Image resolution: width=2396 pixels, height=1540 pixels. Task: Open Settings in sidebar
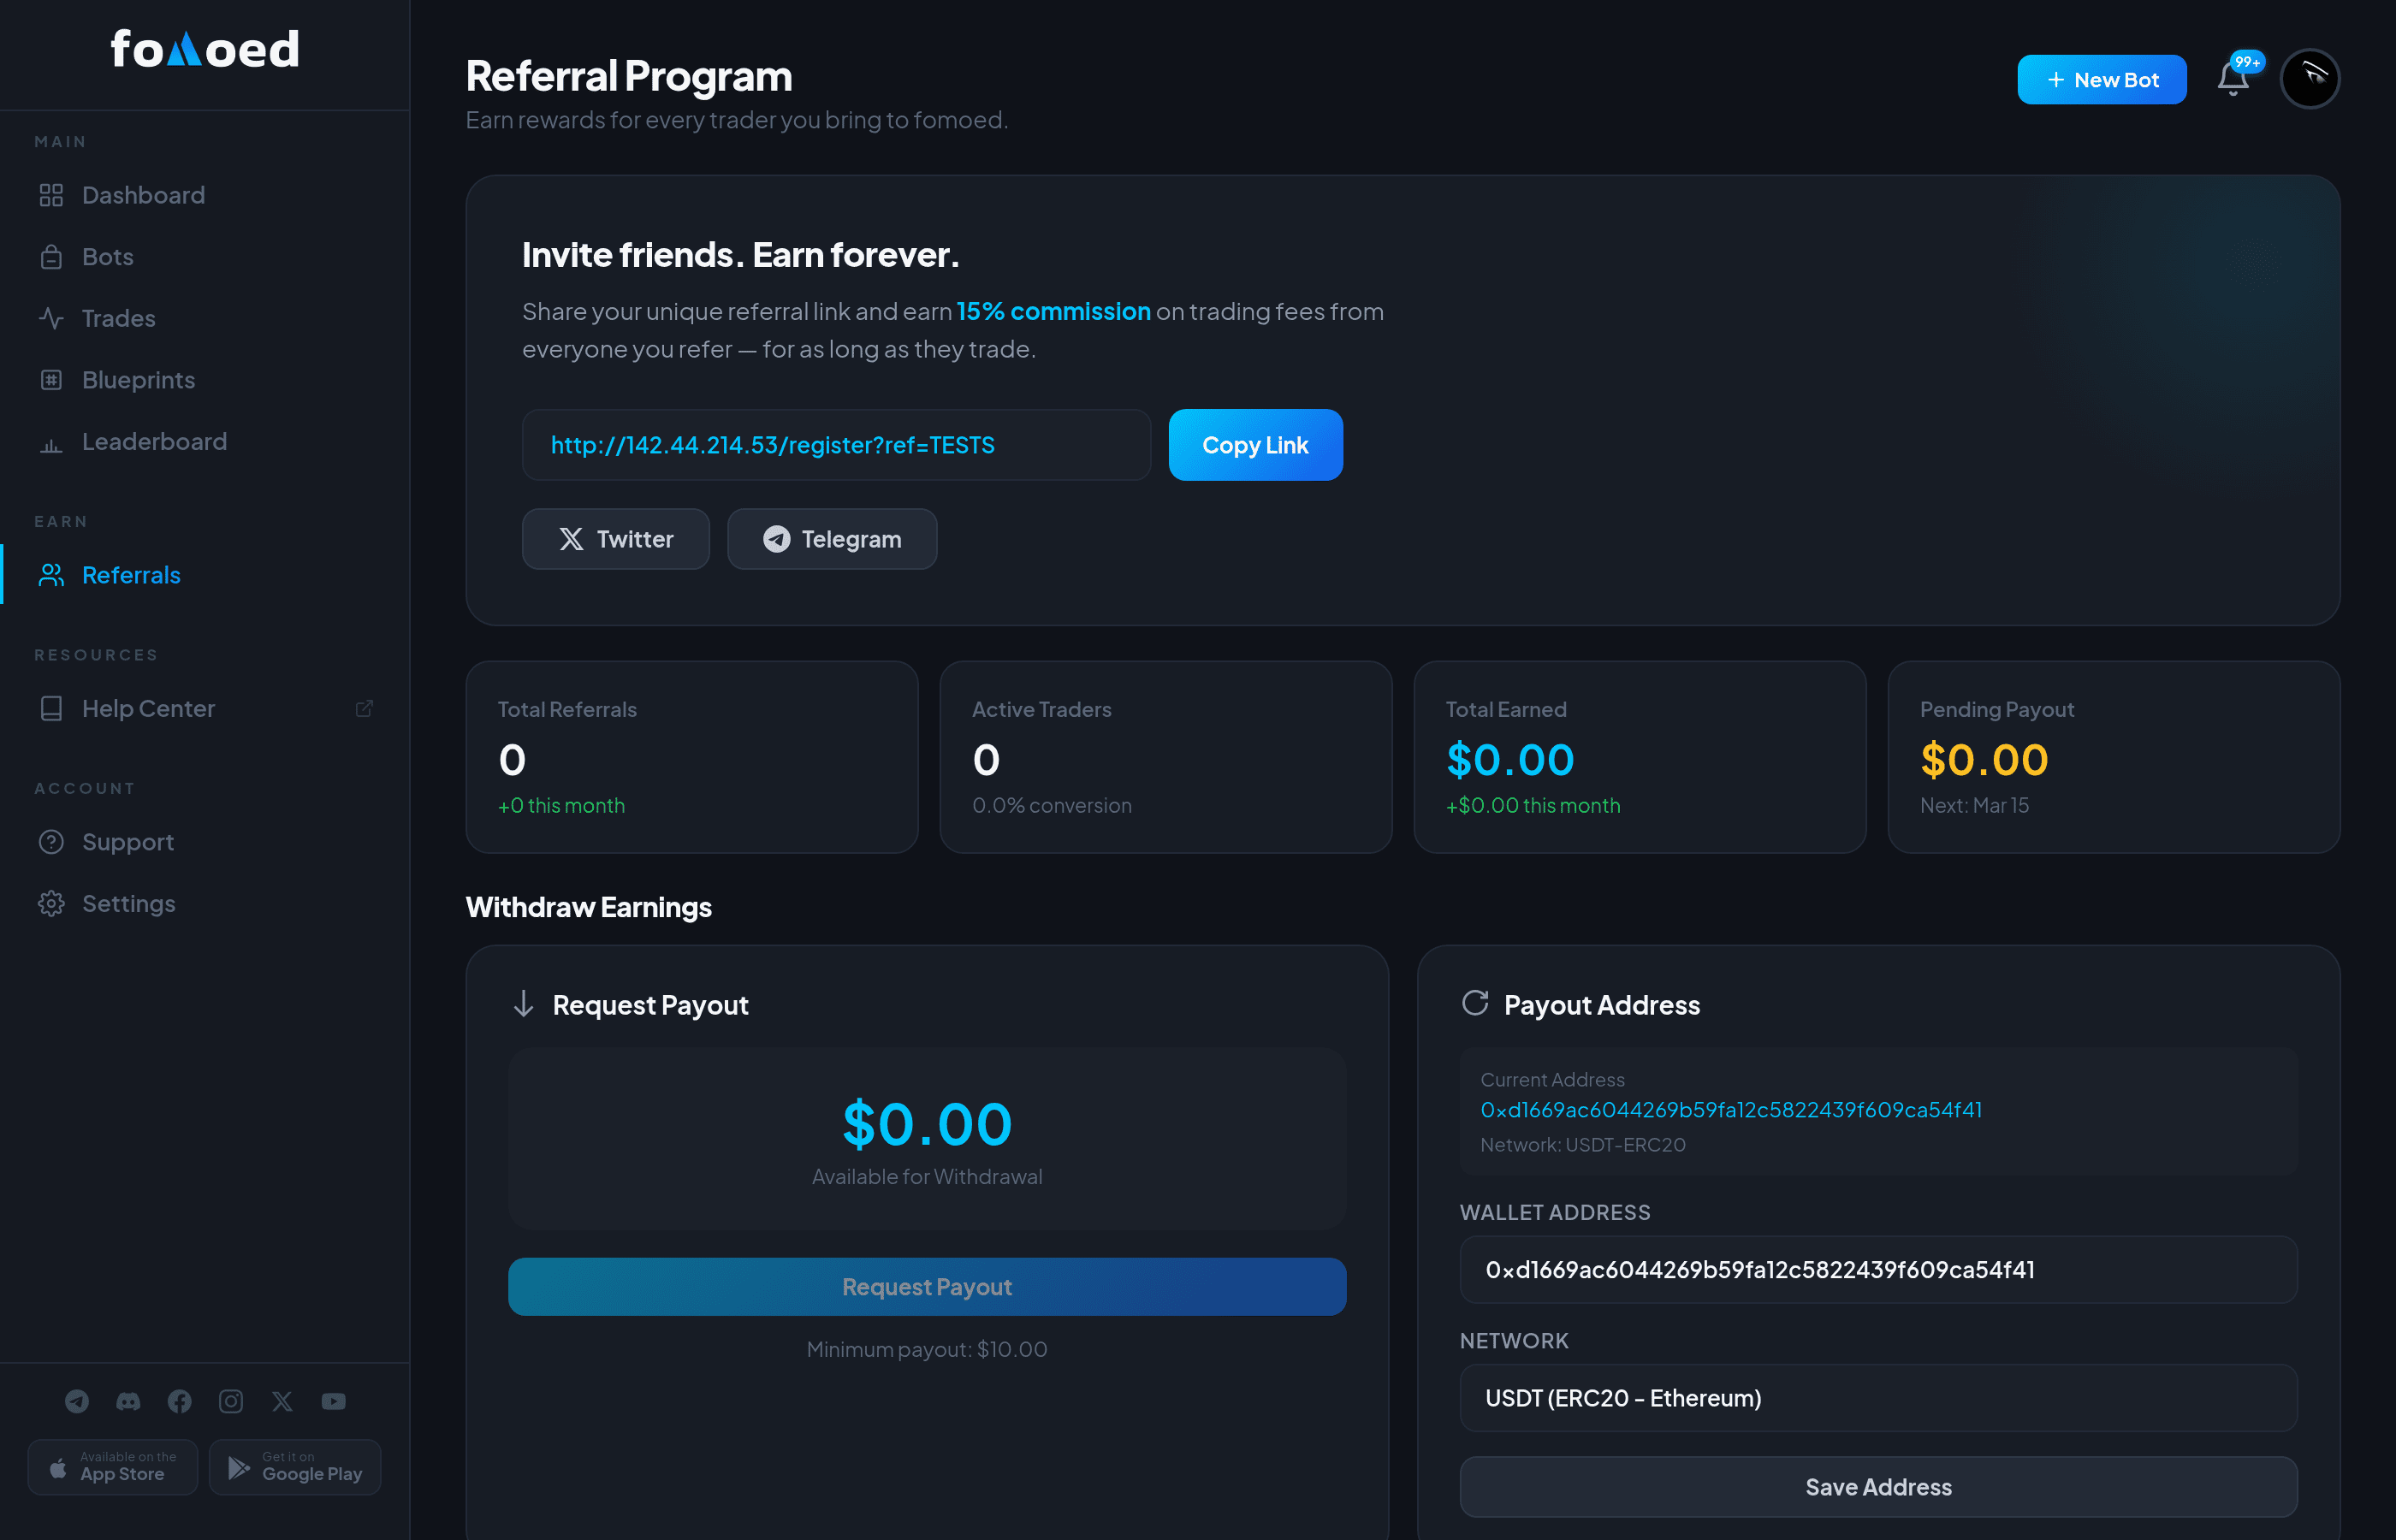click(x=204, y=904)
